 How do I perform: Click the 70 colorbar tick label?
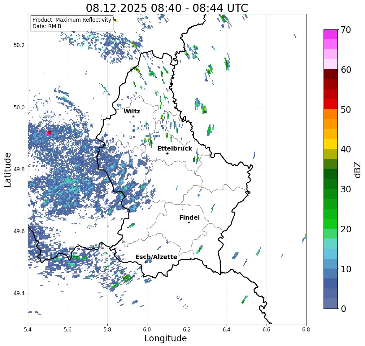[345, 30]
